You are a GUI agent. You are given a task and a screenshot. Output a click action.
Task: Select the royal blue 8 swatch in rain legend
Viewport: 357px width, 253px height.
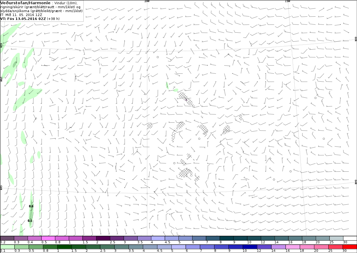(x=221, y=247)
